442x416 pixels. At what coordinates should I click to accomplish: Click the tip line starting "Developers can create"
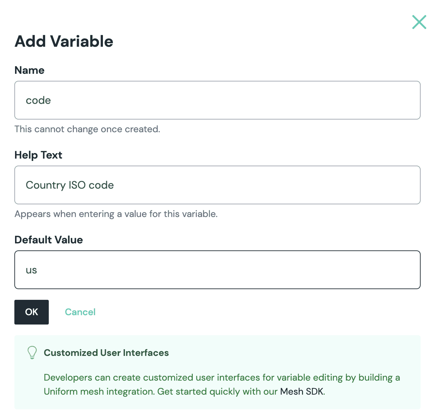(222, 378)
